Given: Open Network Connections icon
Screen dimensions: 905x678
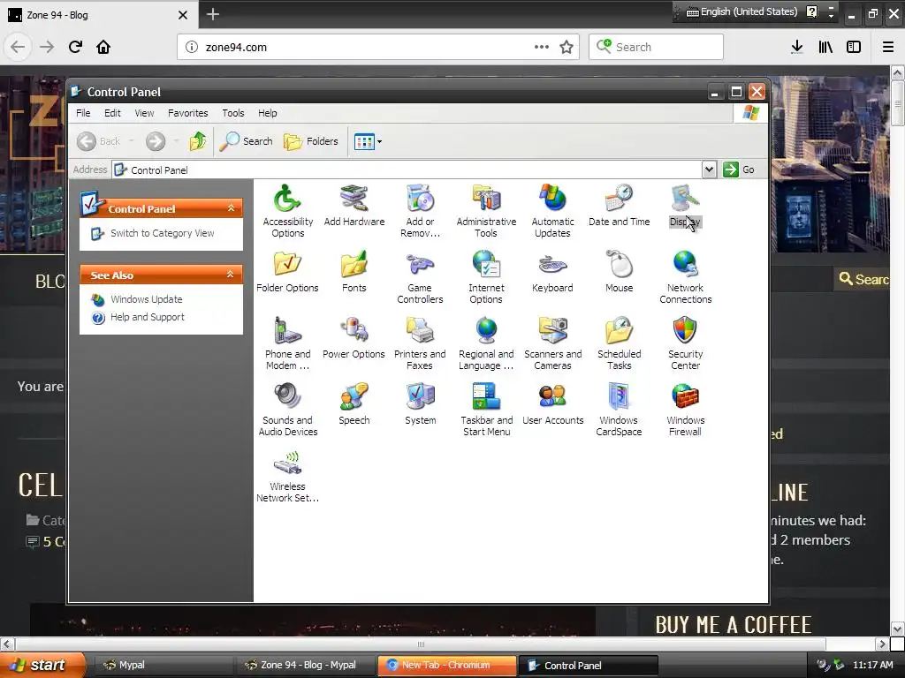Looking at the screenshot, I should tap(685, 276).
